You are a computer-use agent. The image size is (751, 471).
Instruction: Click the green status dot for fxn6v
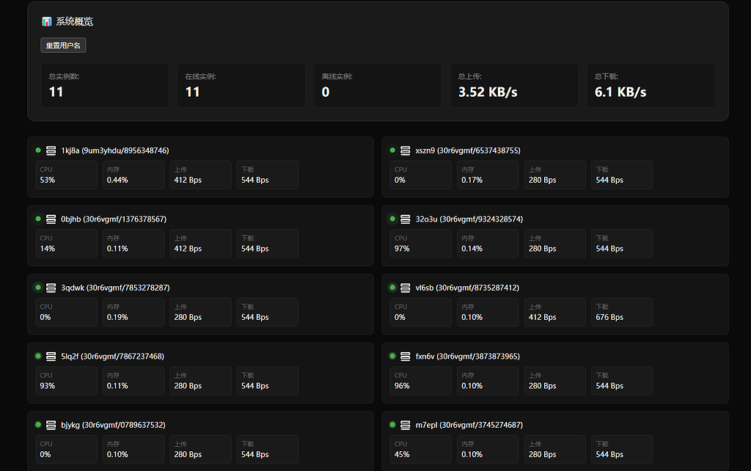click(392, 356)
